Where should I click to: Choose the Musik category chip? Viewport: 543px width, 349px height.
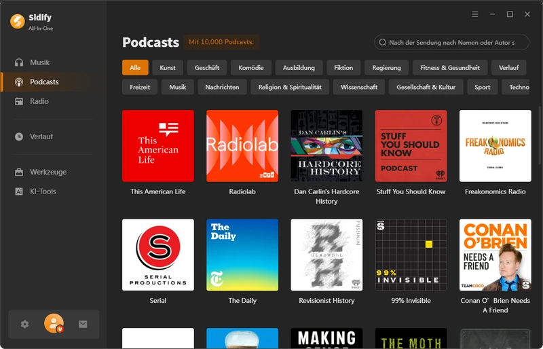point(178,87)
